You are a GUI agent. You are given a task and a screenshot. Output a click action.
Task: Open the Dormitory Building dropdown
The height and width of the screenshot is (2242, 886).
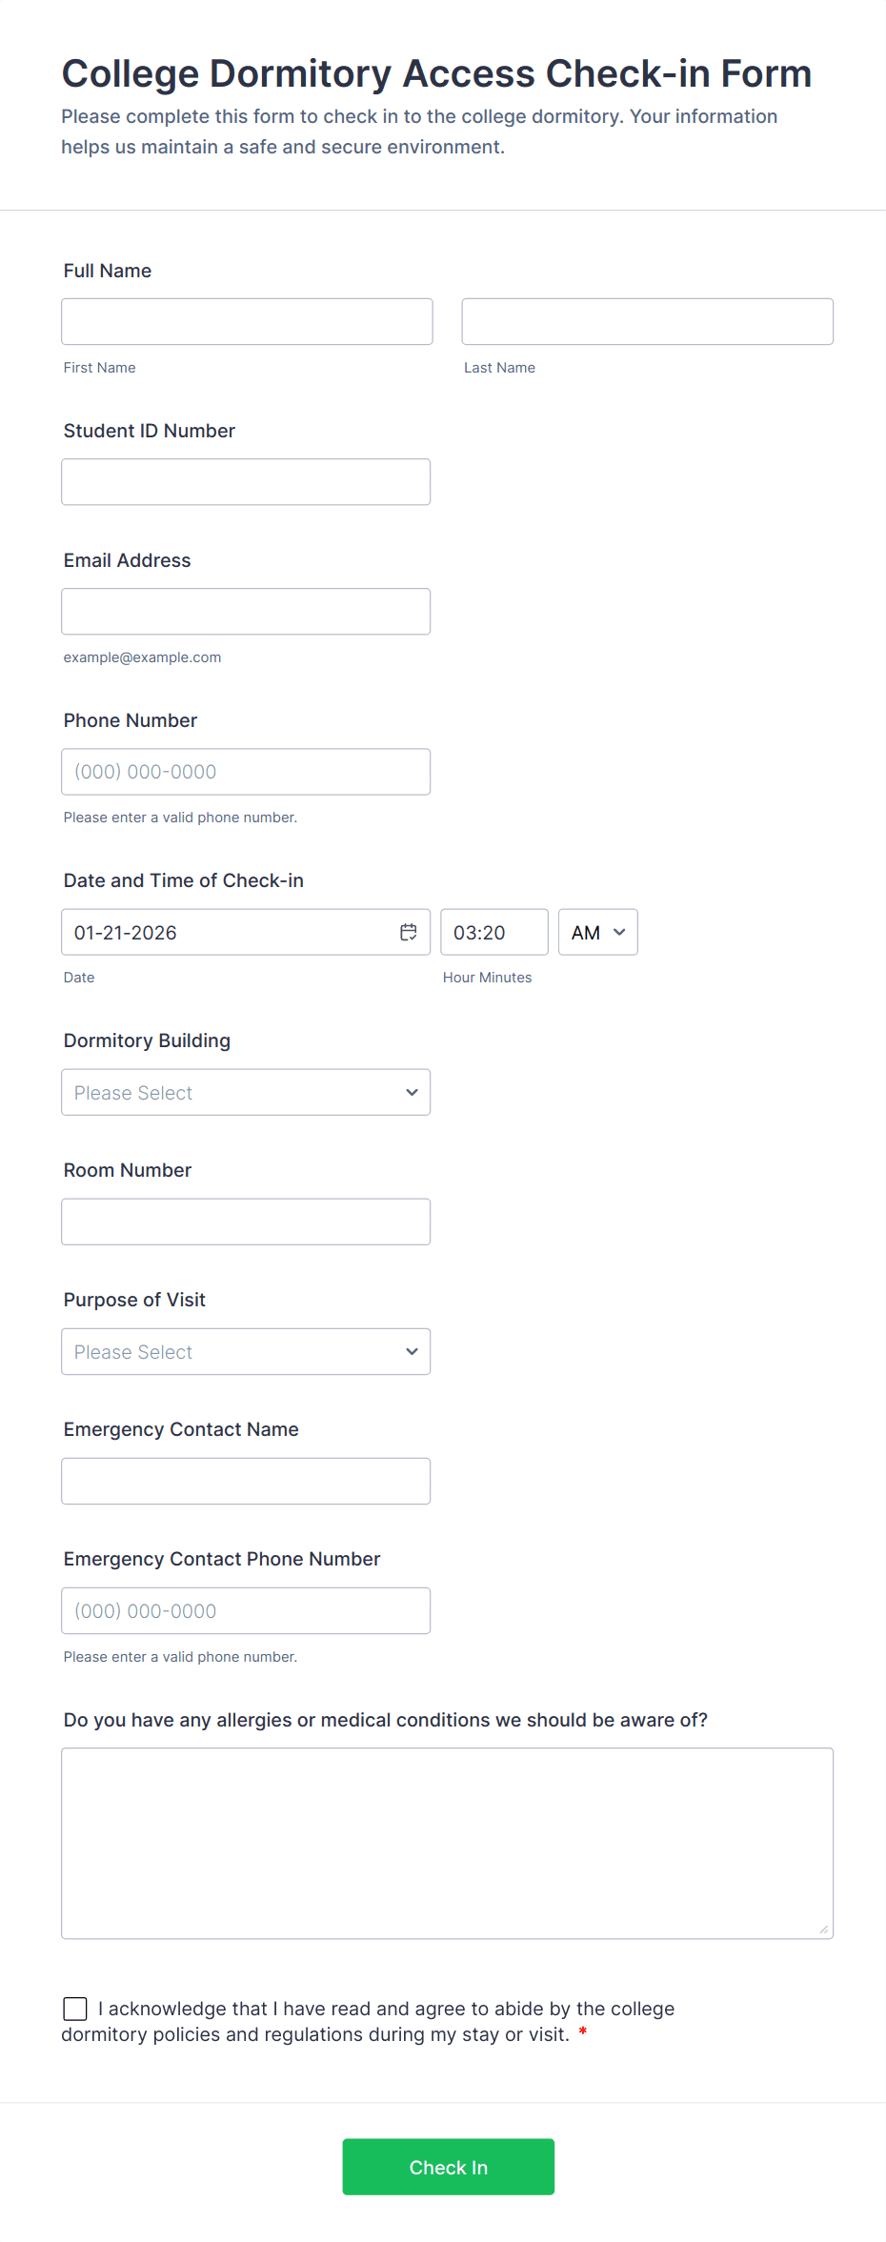coord(245,1092)
